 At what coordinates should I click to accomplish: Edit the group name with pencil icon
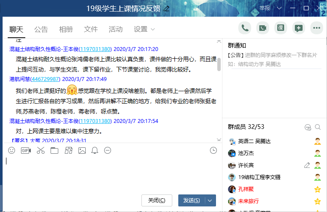point(166,9)
